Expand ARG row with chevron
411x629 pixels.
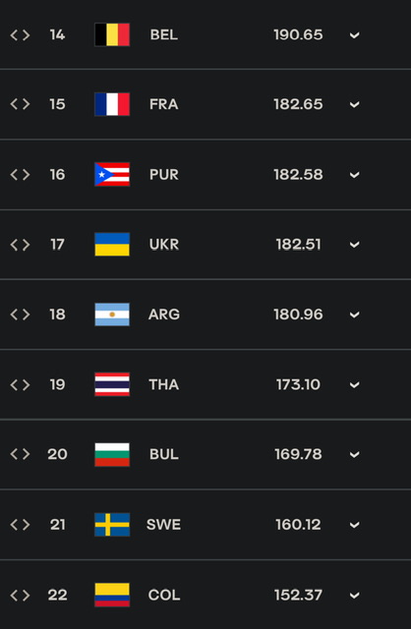pos(354,314)
